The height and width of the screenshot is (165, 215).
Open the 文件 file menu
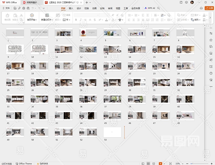tap(6, 8)
